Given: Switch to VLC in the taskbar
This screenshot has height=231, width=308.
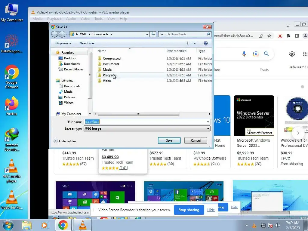Looking at the screenshot, I should pos(82,225).
